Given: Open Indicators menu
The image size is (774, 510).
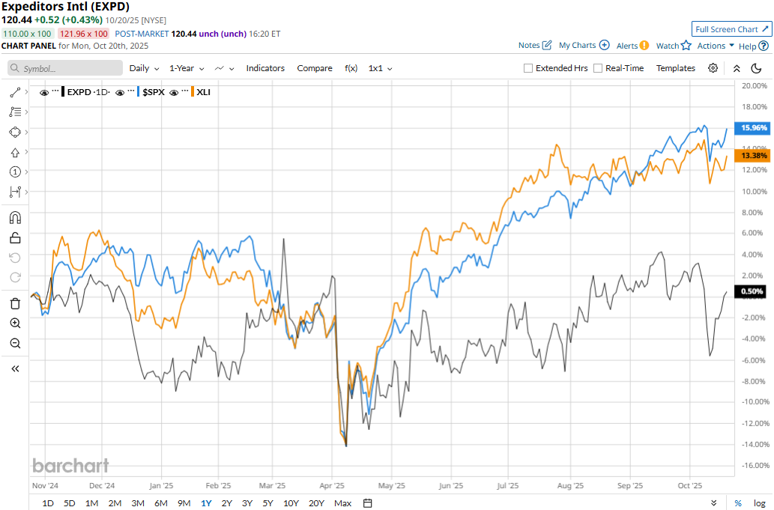Looking at the screenshot, I should coord(265,68).
